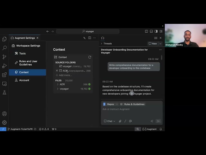This screenshot has height=155, width=206.
Task: Click the pencil icon in editor toolbar
Action: click(84, 38)
